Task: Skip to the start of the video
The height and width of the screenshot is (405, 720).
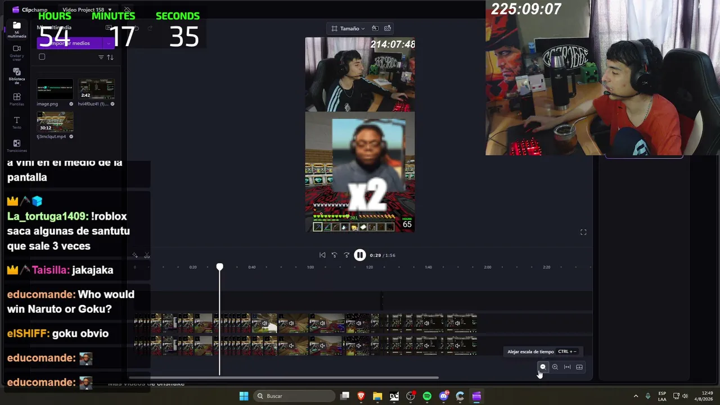Action: click(322, 255)
